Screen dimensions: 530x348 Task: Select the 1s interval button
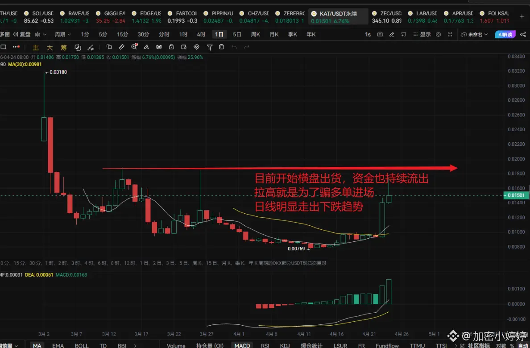coord(368,34)
